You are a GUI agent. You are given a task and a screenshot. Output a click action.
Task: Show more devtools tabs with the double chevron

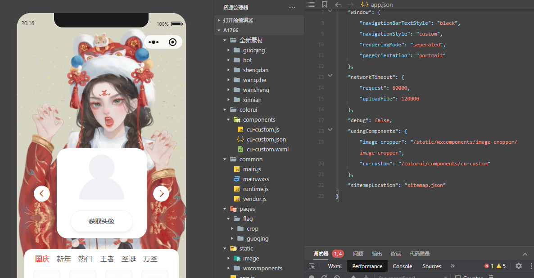(453, 266)
